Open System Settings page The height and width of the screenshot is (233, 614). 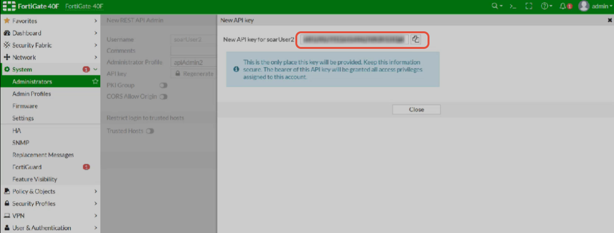tap(50, 118)
